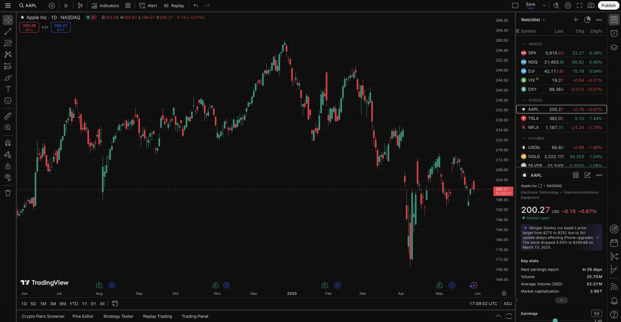The image size is (621, 322).
Task: Click the Publish button
Action: (x=608, y=5)
